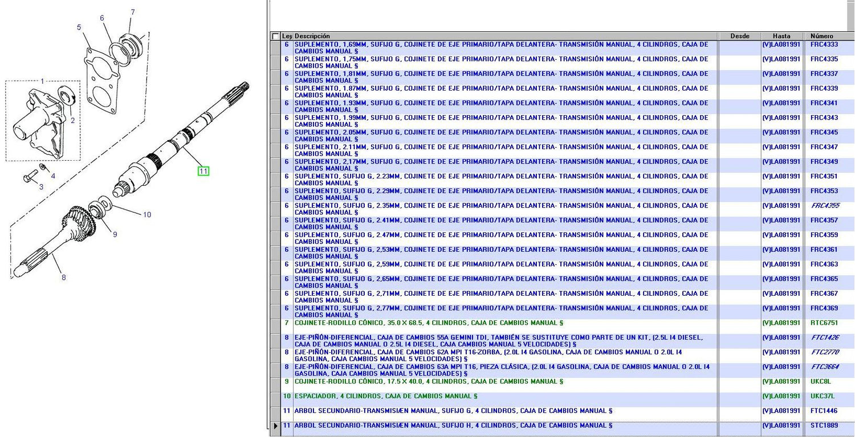Click the current-row arrow for STC1889
Screen dimensions: 855x437
[276, 426]
